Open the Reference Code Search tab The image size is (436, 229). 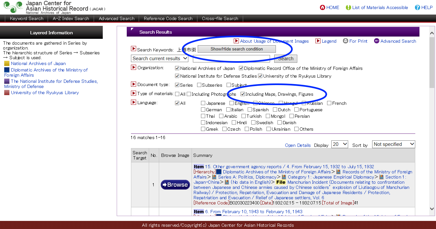168,18
